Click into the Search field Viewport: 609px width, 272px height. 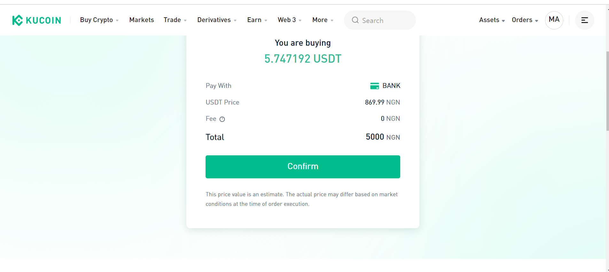(x=380, y=20)
